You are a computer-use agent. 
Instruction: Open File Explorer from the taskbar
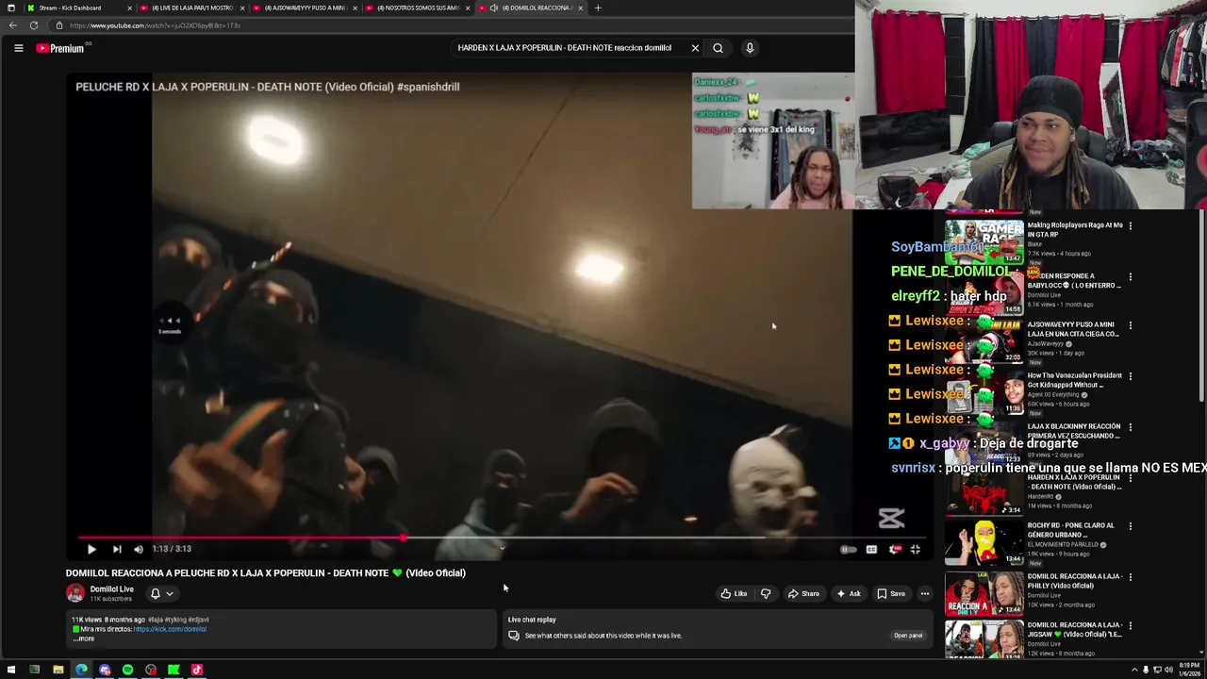click(58, 671)
